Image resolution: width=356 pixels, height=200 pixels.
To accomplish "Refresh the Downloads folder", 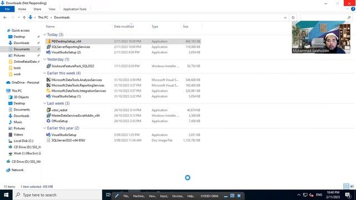I will click(x=293, y=17).
